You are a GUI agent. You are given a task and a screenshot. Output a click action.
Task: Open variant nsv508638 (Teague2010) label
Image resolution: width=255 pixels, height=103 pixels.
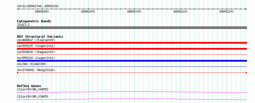(36, 52)
